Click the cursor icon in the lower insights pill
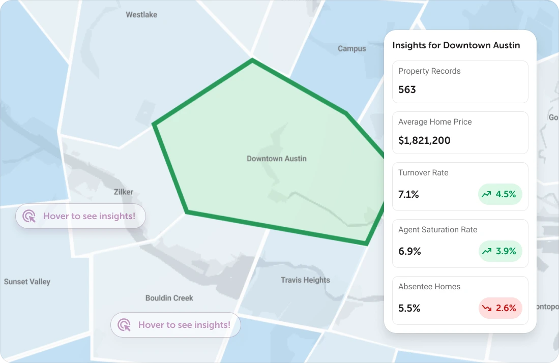 click(124, 325)
